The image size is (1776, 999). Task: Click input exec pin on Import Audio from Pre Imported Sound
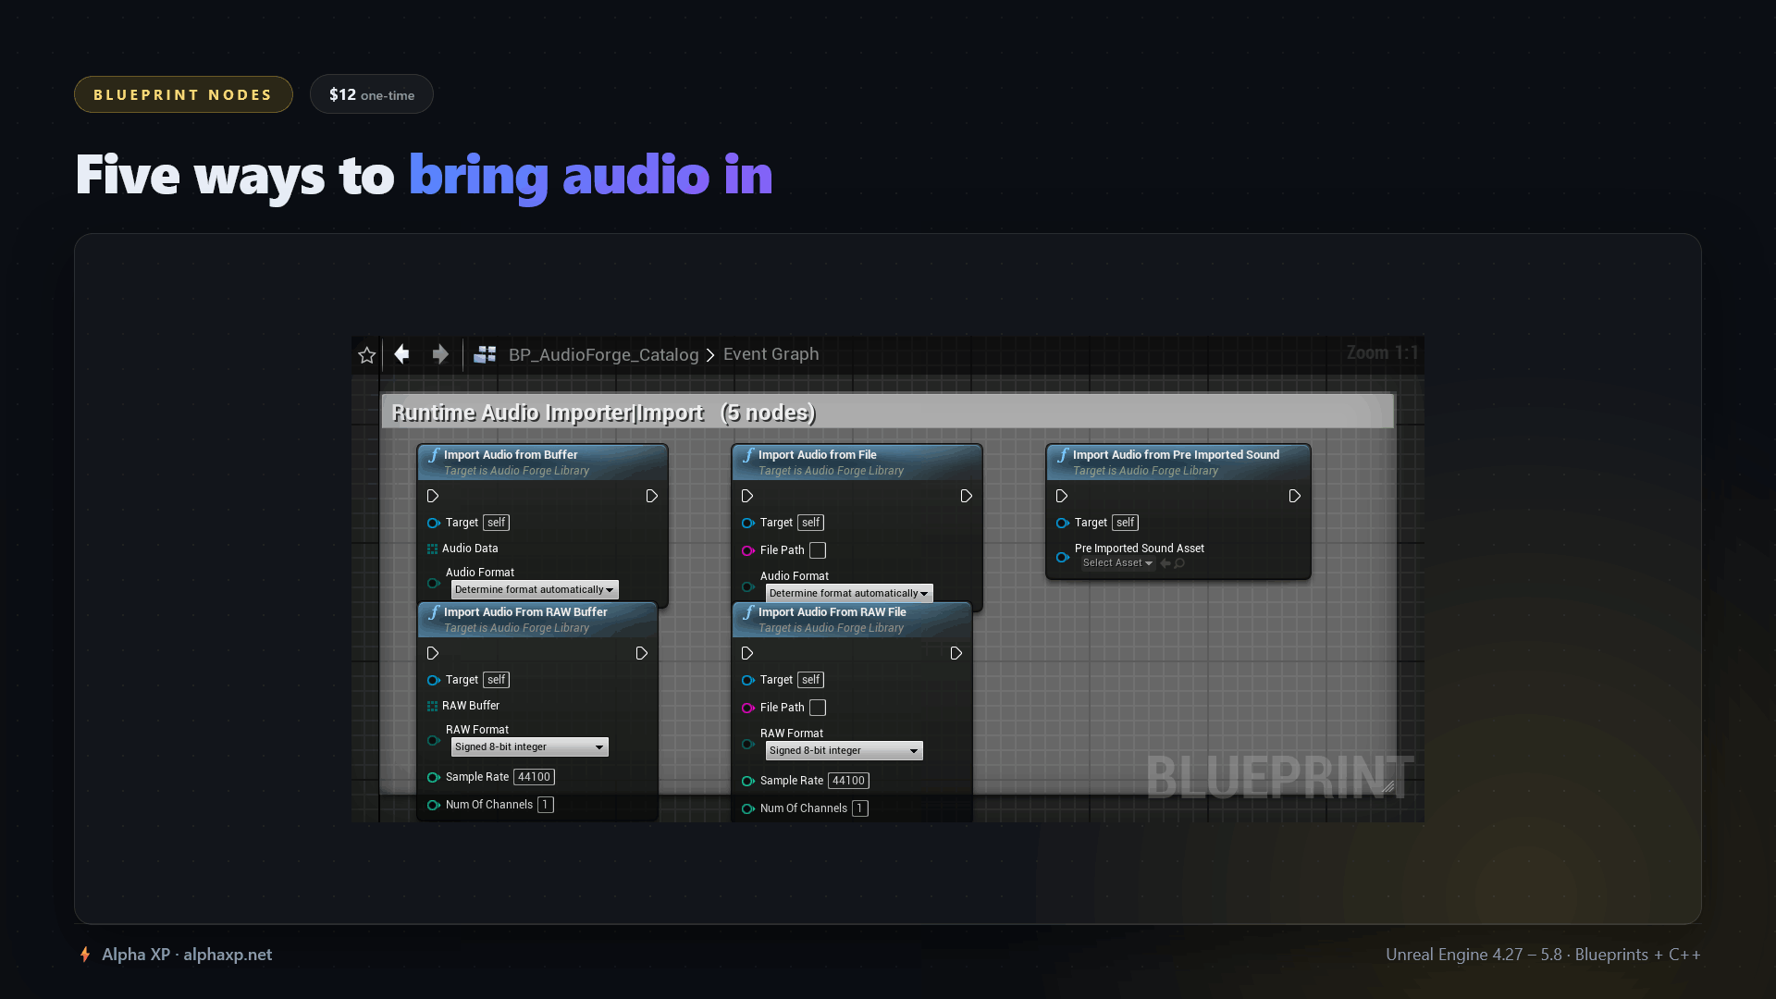coord(1062,497)
